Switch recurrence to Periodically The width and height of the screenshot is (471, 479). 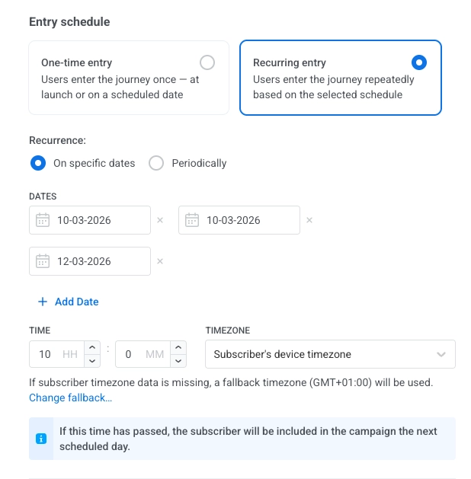click(x=156, y=163)
